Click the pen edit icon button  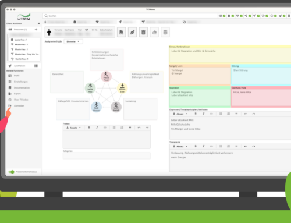(x=132, y=32)
